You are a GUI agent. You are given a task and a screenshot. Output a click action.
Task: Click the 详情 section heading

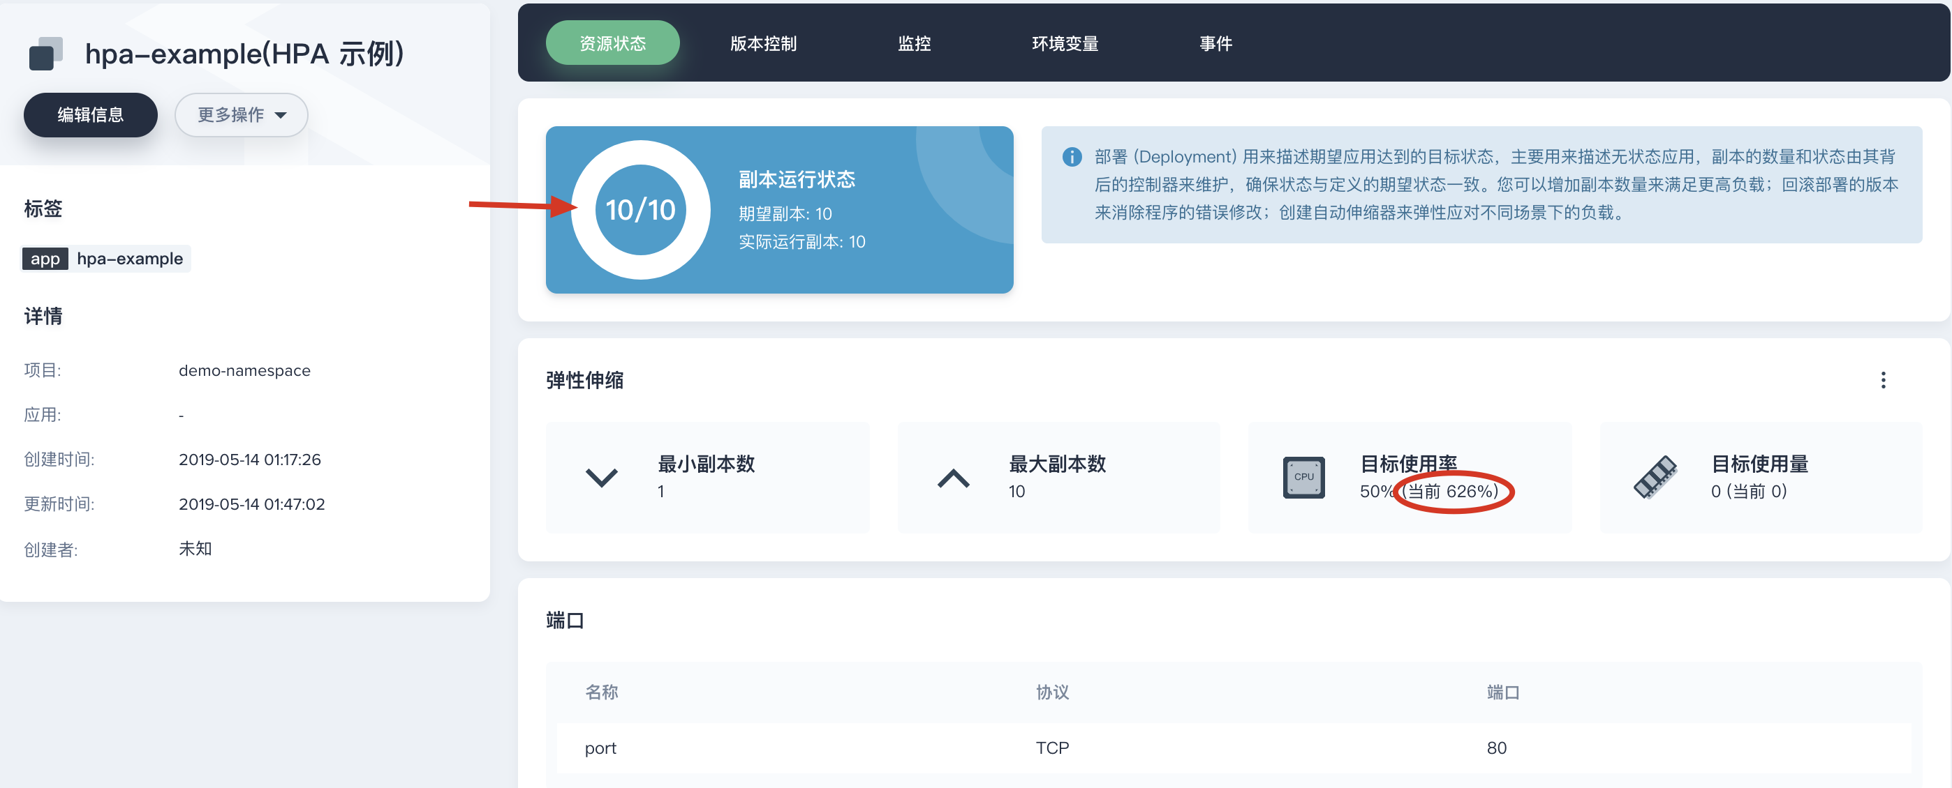[x=43, y=317]
